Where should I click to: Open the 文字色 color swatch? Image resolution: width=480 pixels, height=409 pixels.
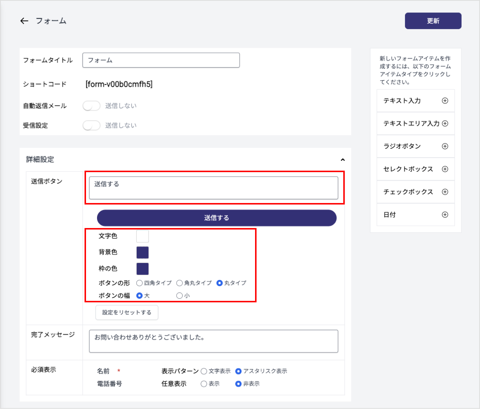(143, 236)
